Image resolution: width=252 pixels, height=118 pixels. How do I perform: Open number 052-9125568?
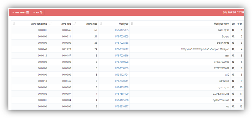pyautogui.click(x=122, y=100)
